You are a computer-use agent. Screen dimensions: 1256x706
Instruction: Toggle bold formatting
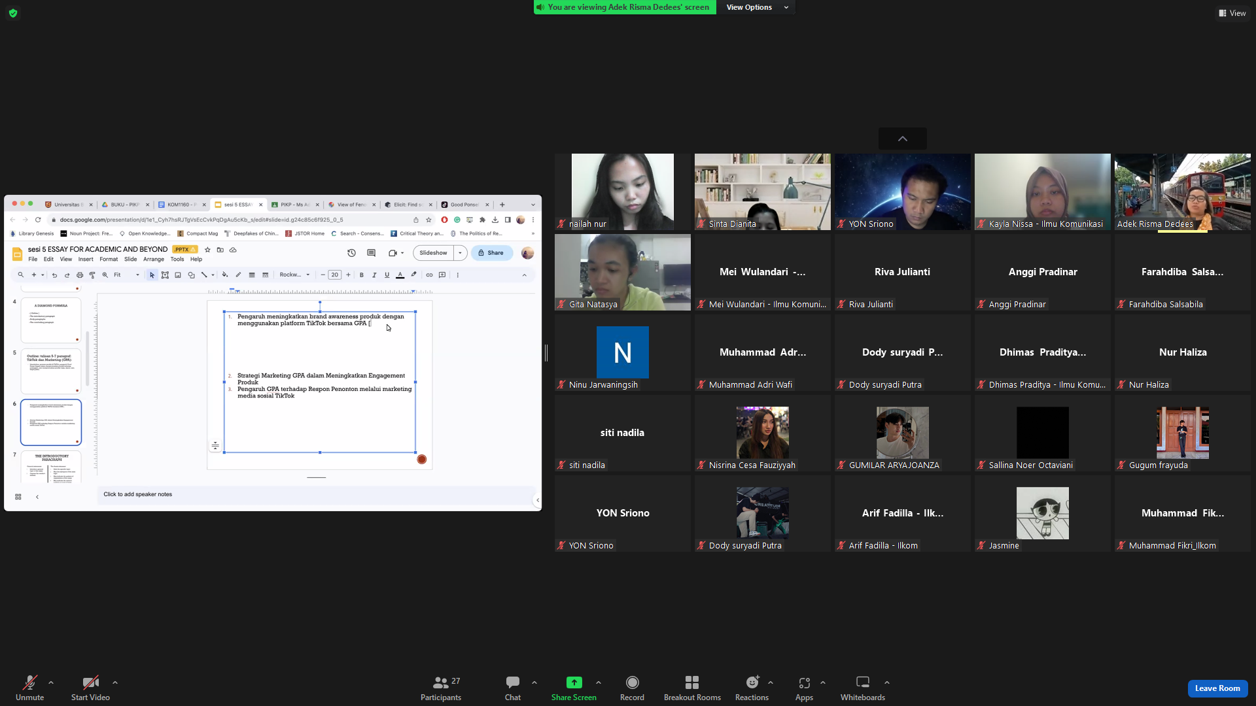[x=362, y=275]
